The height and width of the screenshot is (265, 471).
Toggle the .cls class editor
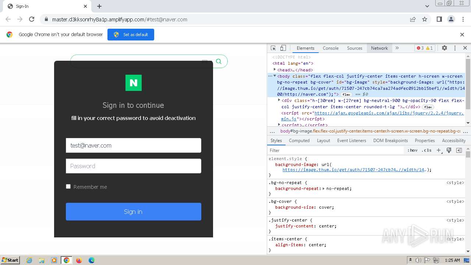(426, 150)
